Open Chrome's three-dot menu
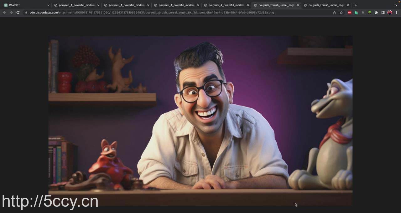 click(x=396, y=12)
